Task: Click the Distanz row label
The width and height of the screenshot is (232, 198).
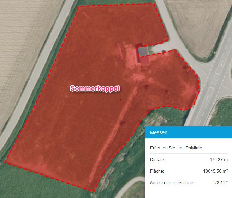Action: click(158, 160)
